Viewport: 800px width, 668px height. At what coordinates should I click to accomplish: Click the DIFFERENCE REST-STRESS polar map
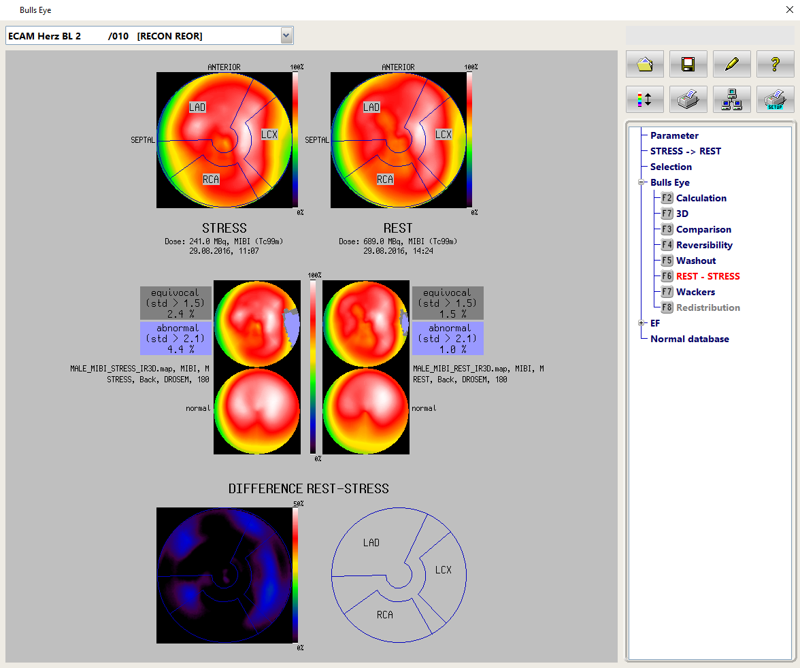[223, 575]
